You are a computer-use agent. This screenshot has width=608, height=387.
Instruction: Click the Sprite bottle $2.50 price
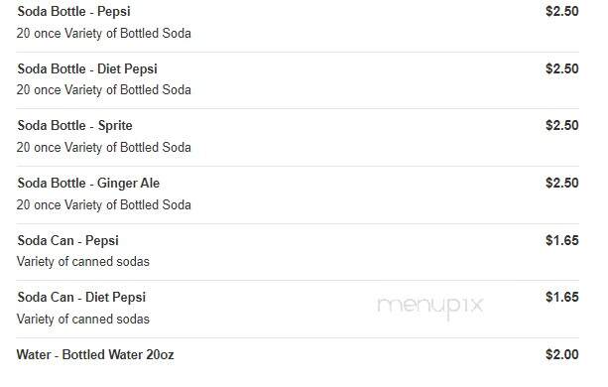click(561, 125)
